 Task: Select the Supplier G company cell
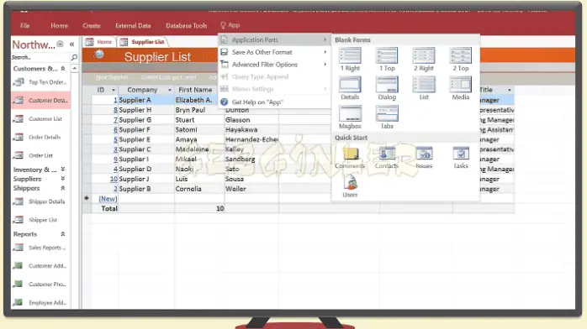(x=146, y=120)
